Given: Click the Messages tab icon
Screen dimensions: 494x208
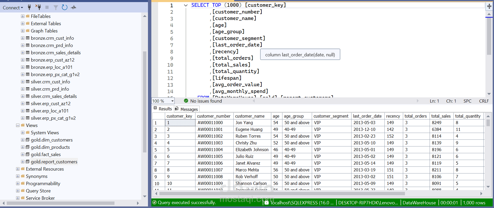Looking at the screenshot, I should (177, 109).
